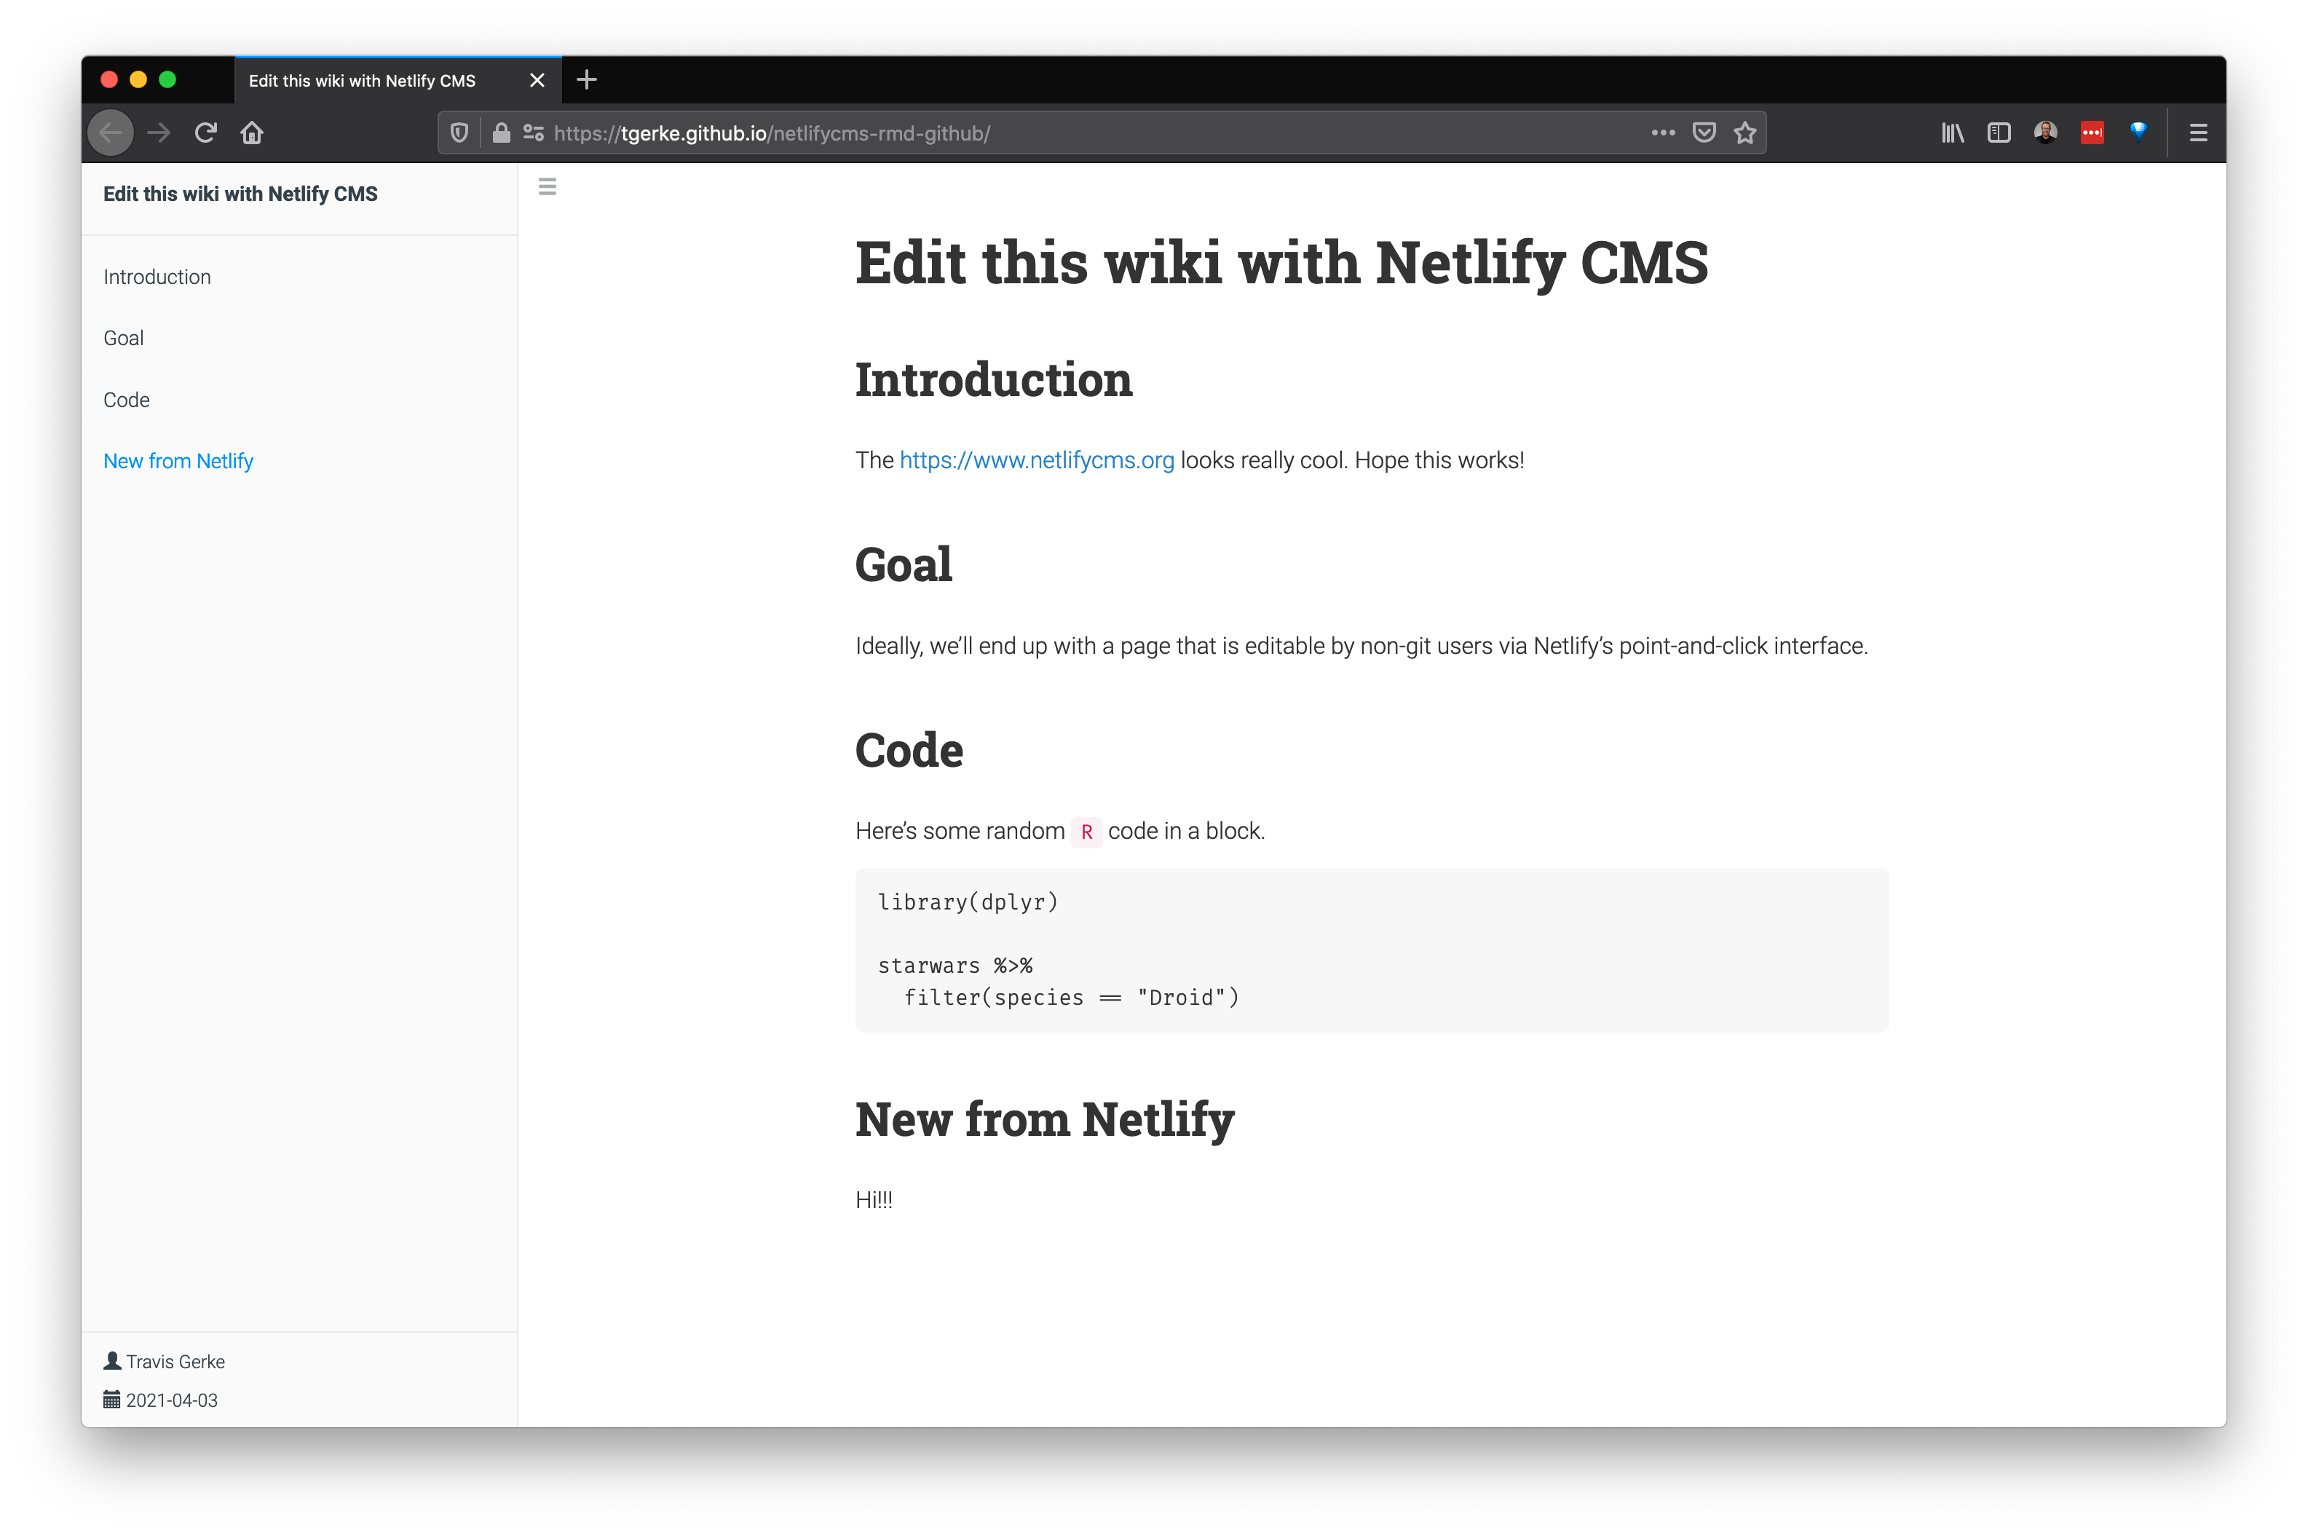
Task: Open the Firefox account avatar menu
Action: pos(2044,132)
